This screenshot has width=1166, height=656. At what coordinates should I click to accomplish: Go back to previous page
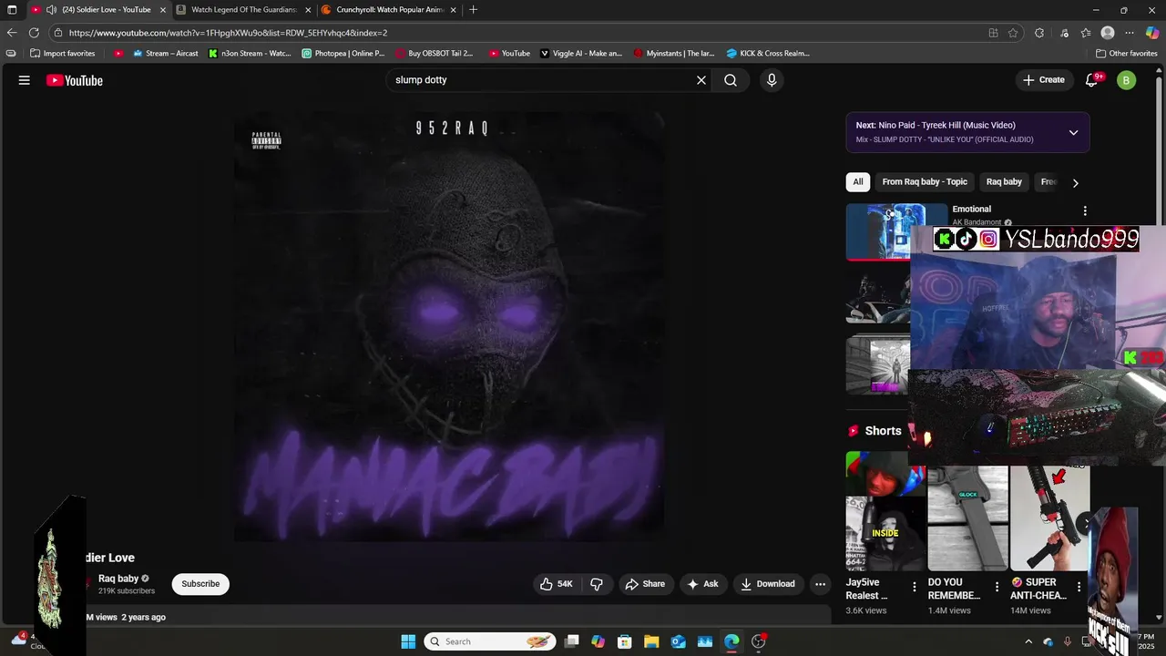12,33
